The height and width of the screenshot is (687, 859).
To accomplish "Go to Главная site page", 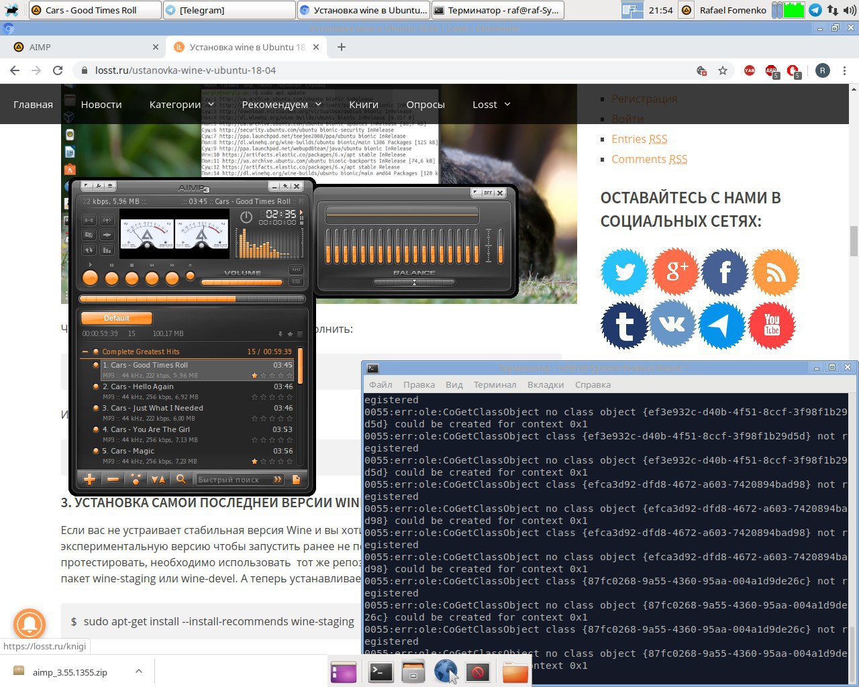I will click(x=33, y=104).
